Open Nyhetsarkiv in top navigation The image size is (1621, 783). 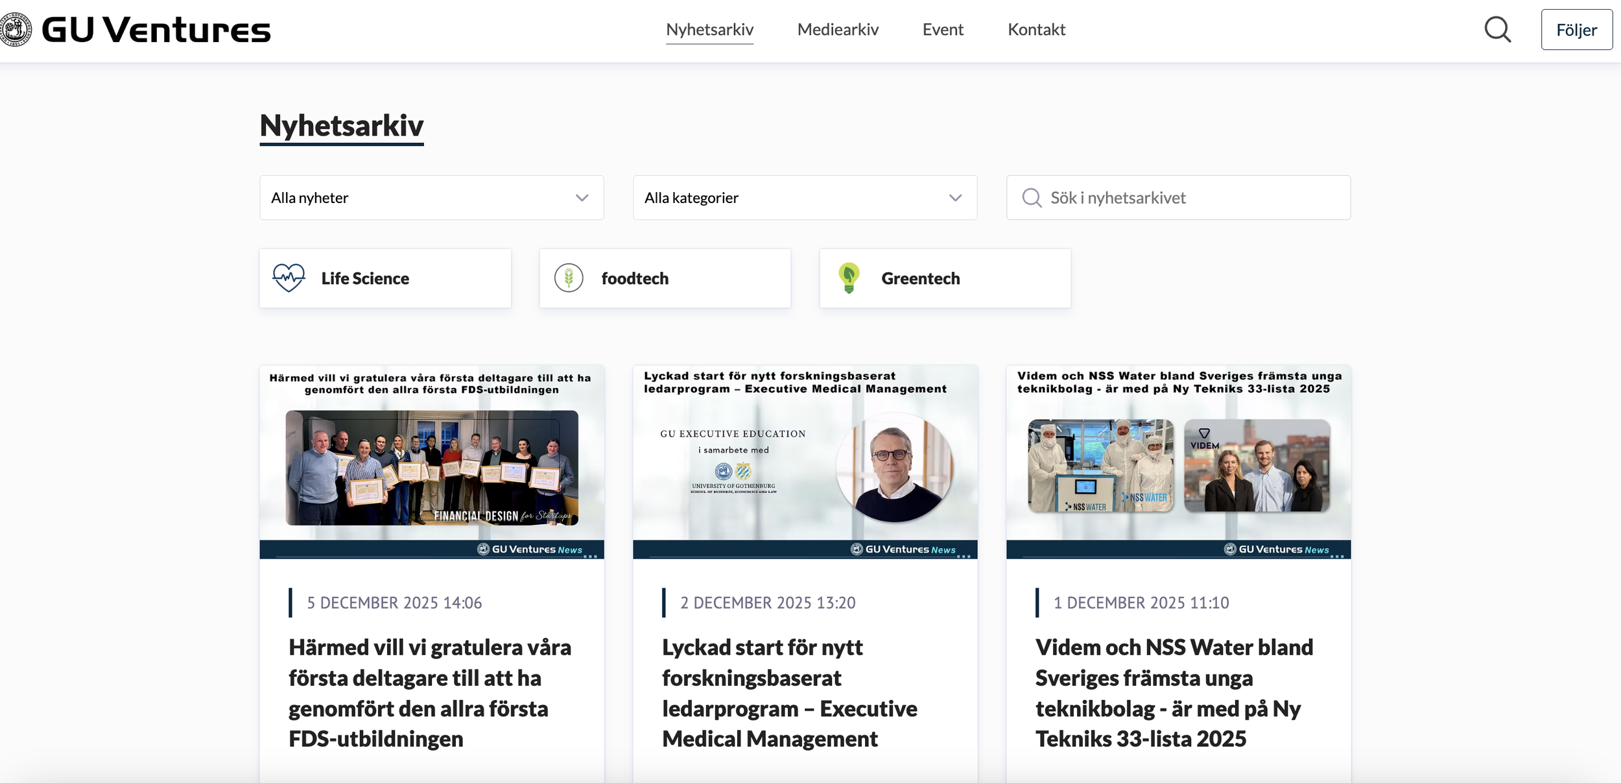[709, 30]
